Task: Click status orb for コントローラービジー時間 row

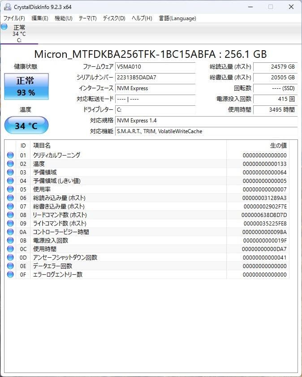Action: pyautogui.click(x=10, y=232)
